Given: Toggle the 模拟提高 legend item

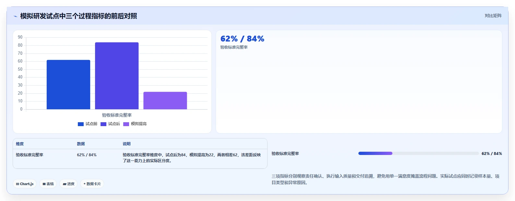Looking at the screenshot, I should (x=135, y=124).
